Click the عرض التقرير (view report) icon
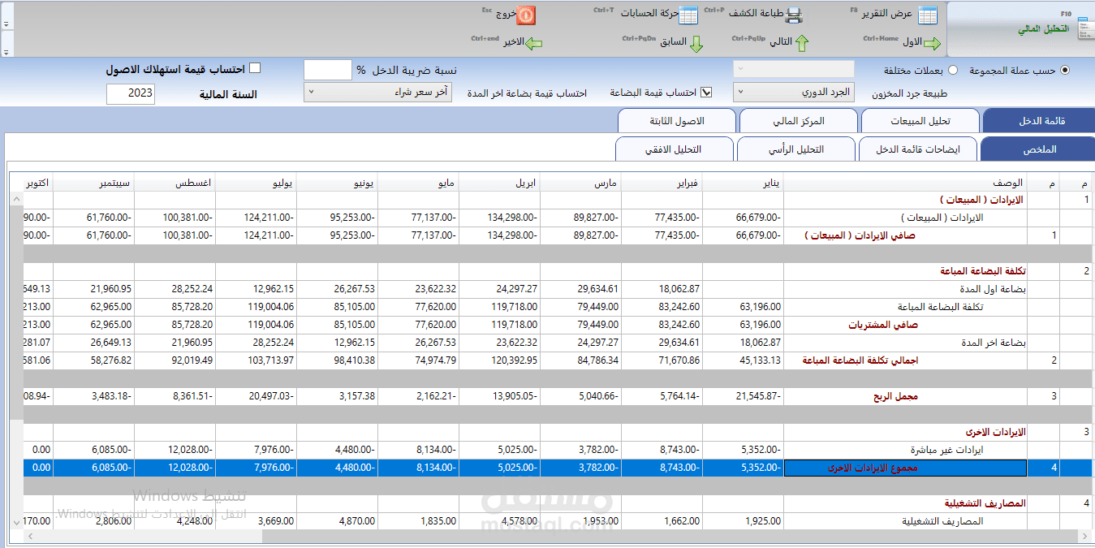Viewport: 1095px width, 548px height. click(x=927, y=15)
